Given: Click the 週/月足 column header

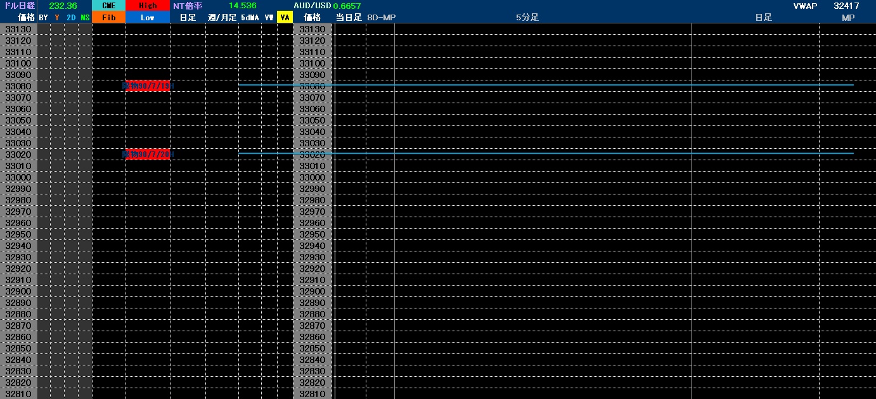Looking at the screenshot, I should pyautogui.click(x=222, y=18).
